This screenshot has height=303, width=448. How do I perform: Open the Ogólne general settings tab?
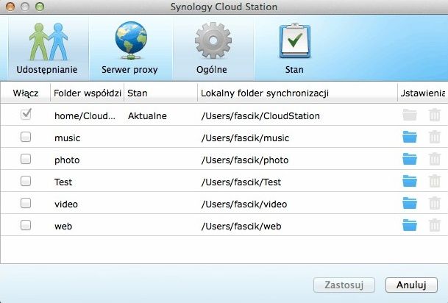pos(212,49)
